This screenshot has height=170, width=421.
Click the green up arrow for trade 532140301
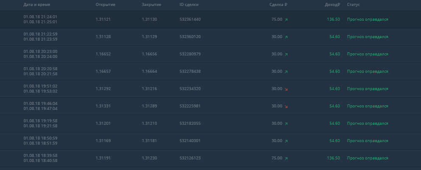[286, 141]
